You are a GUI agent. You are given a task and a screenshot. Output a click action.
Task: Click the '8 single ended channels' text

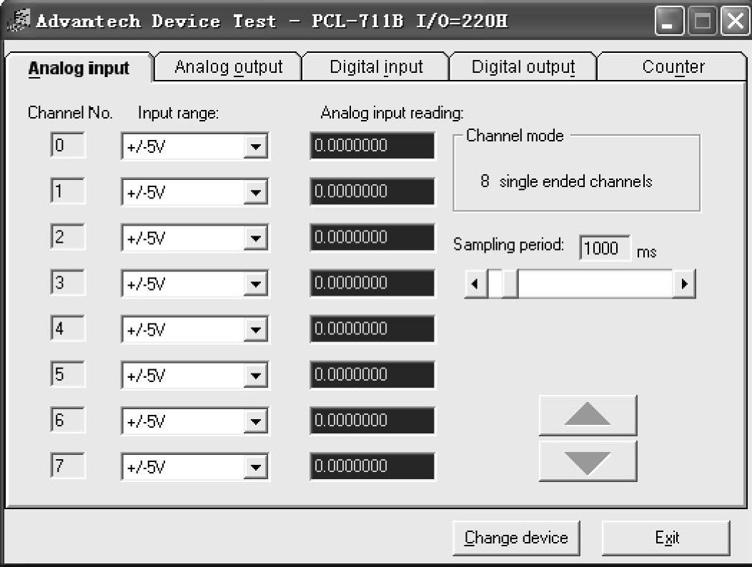(x=566, y=181)
